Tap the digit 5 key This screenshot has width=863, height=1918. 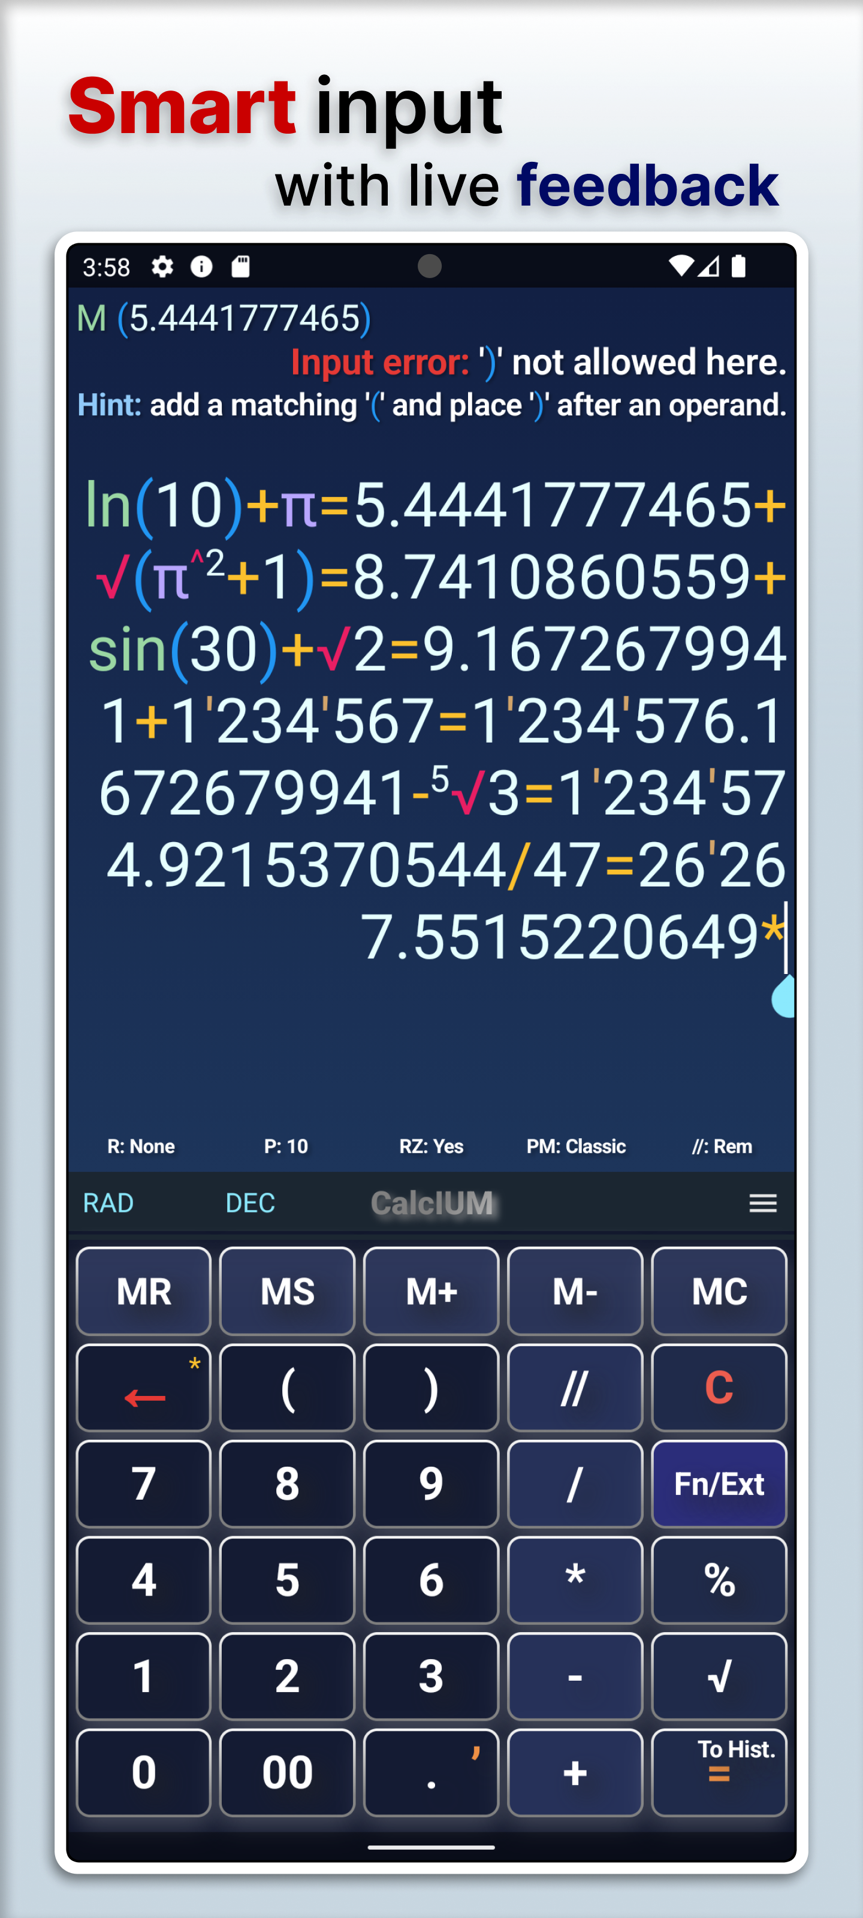[288, 1579]
